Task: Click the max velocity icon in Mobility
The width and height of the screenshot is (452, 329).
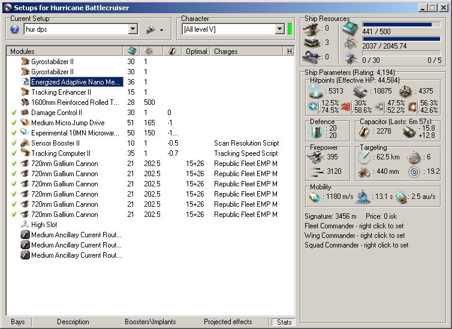Action: 314,197
